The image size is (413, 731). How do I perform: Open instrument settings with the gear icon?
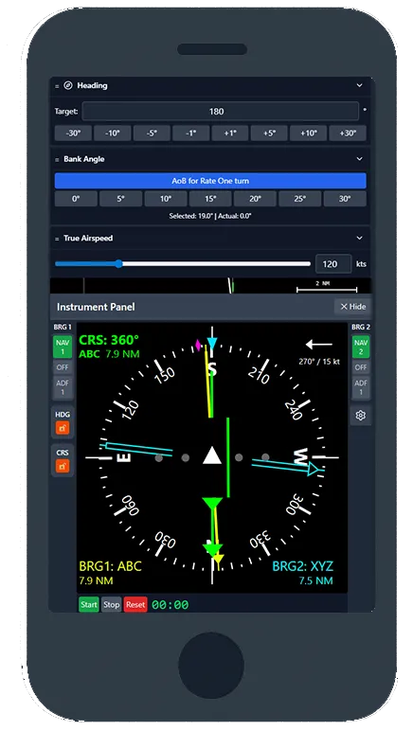[x=360, y=416]
